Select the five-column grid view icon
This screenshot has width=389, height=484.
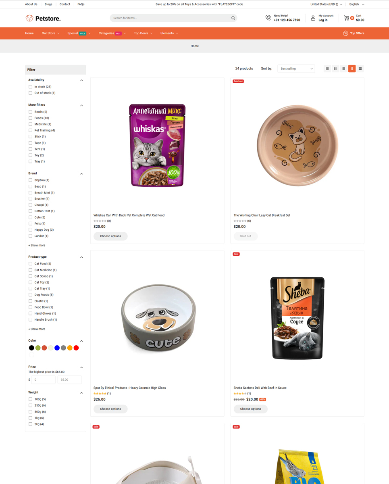[327, 69]
